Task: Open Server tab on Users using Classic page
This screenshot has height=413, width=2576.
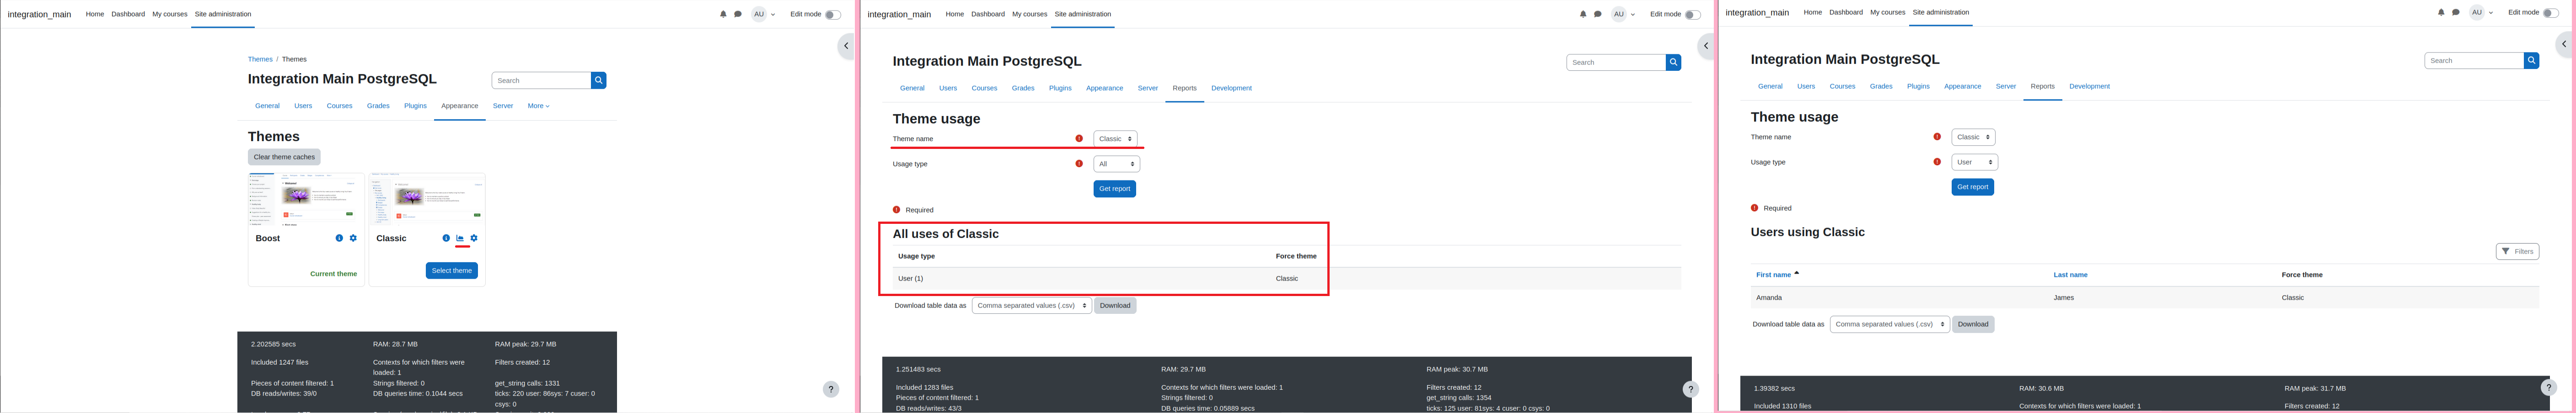Action: [2006, 86]
